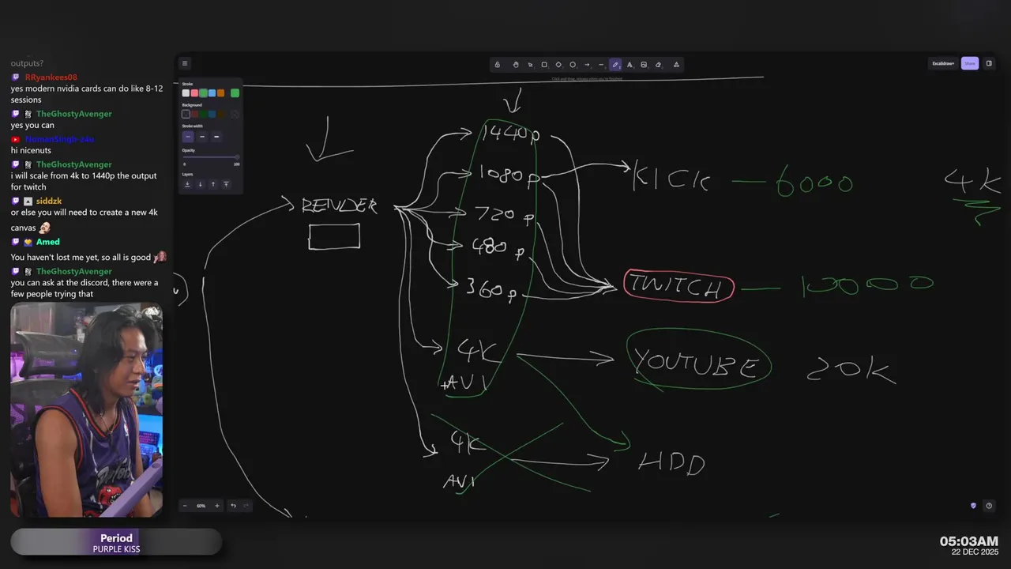This screenshot has width=1011, height=569.
Task: Choose dark green background swatch
Action: 203,114
